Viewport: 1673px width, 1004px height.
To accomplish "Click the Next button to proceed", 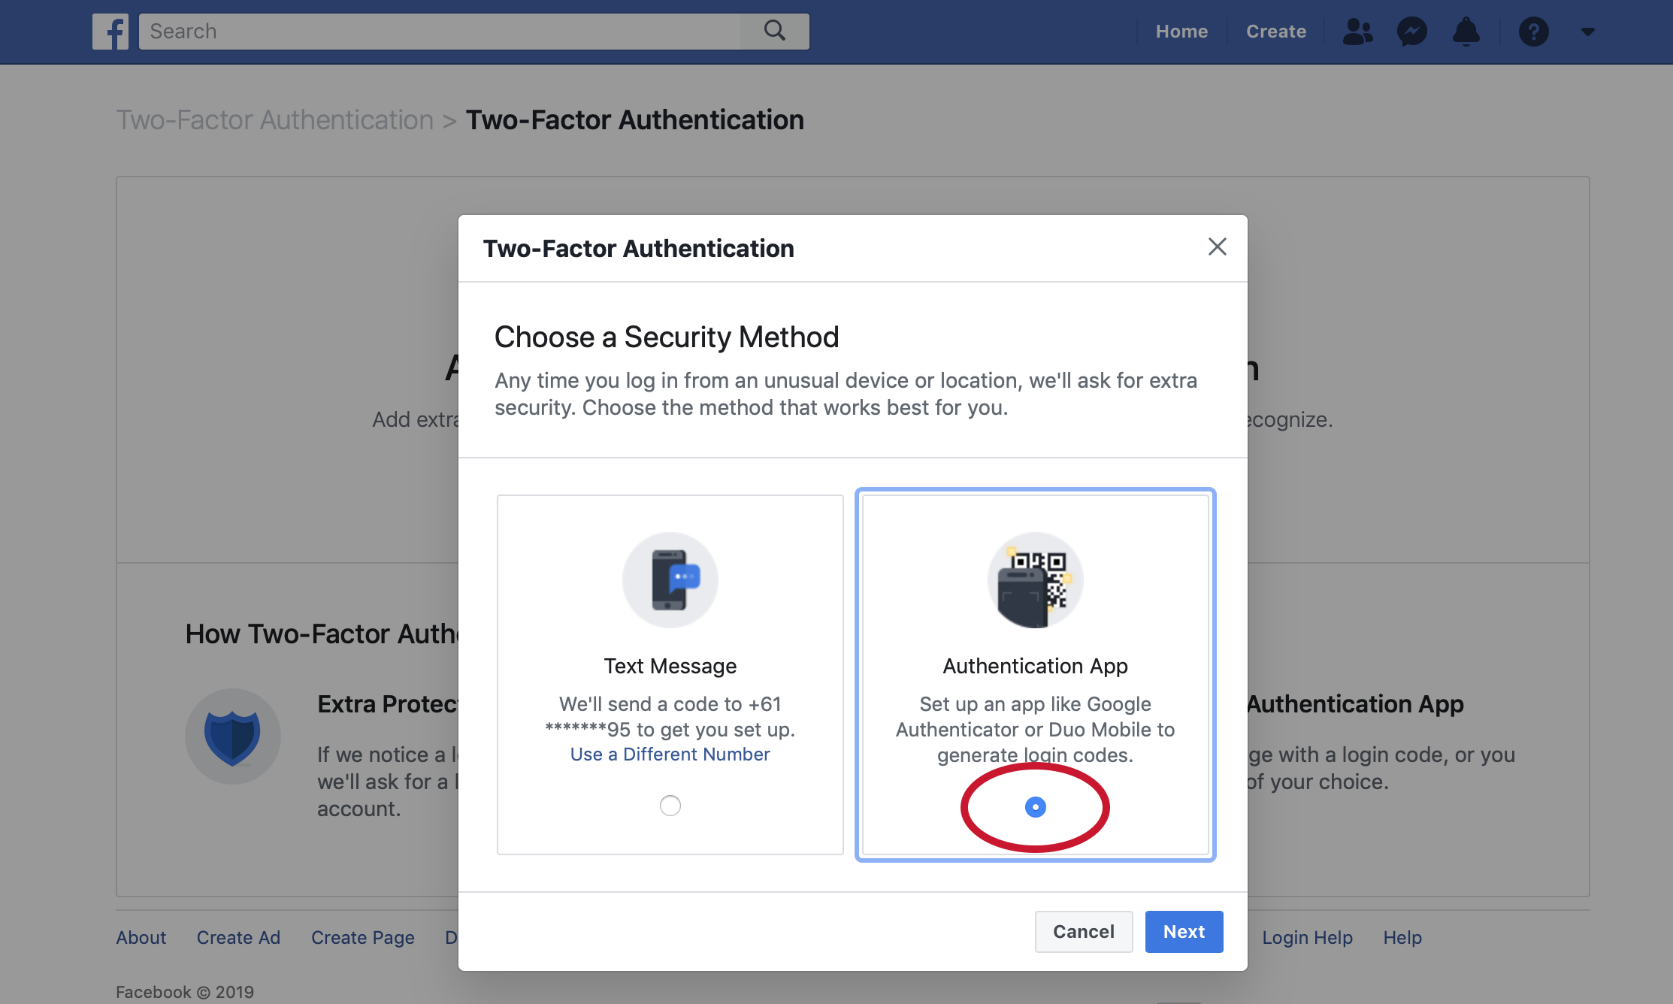I will (x=1184, y=931).
